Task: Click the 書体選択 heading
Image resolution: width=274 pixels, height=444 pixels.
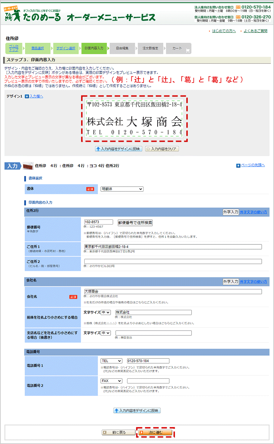Action: click(36, 178)
